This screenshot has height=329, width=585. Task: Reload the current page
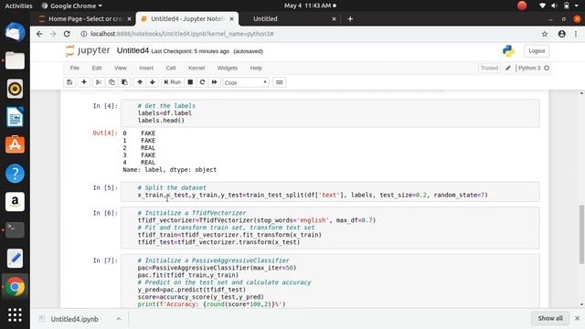click(67, 34)
